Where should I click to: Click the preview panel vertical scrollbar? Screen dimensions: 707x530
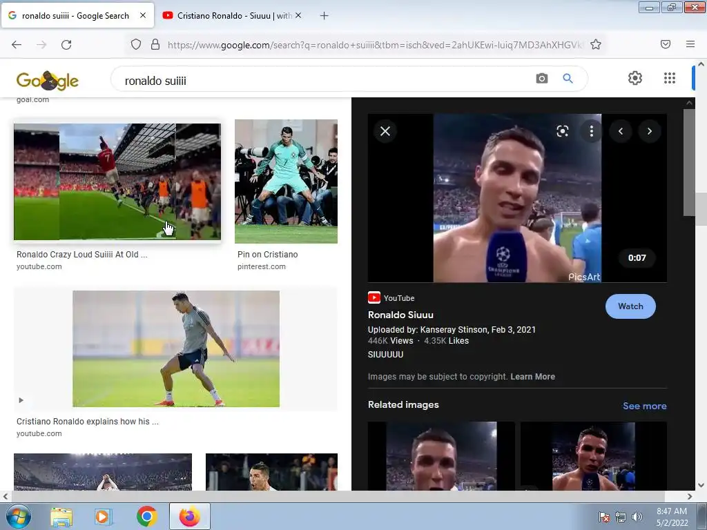[689, 162]
